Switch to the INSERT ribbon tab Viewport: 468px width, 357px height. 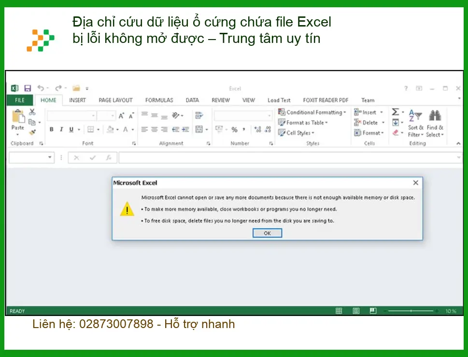pos(77,100)
